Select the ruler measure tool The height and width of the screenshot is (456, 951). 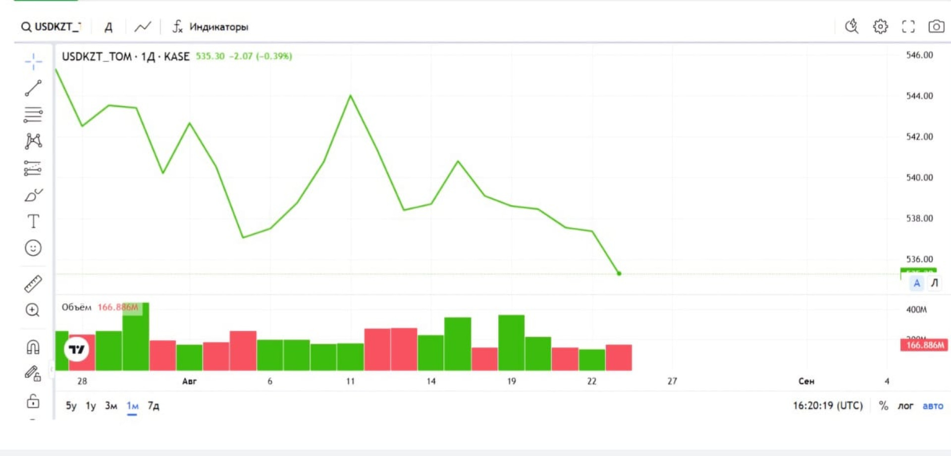[33, 284]
